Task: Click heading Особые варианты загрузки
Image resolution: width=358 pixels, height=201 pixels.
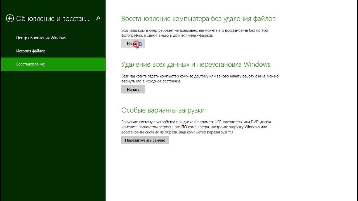Action: [163, 110]
